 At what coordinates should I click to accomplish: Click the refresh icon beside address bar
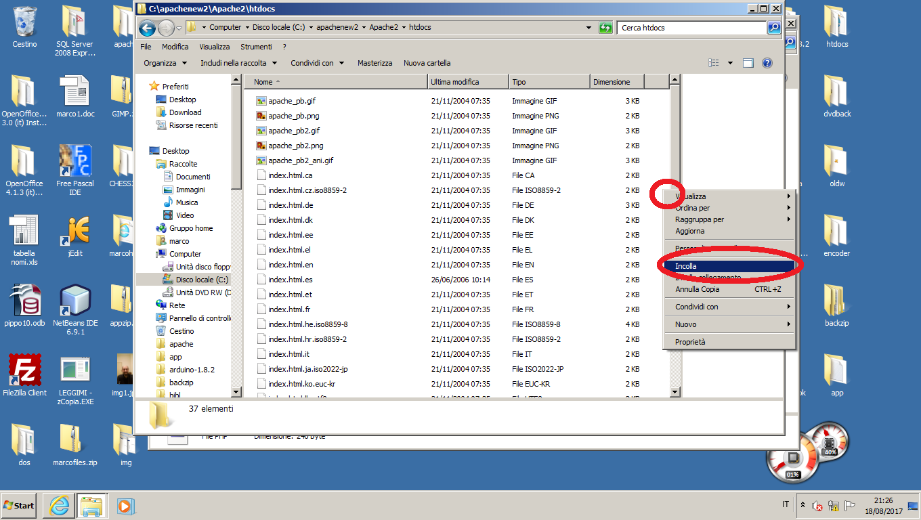(606, 28)
